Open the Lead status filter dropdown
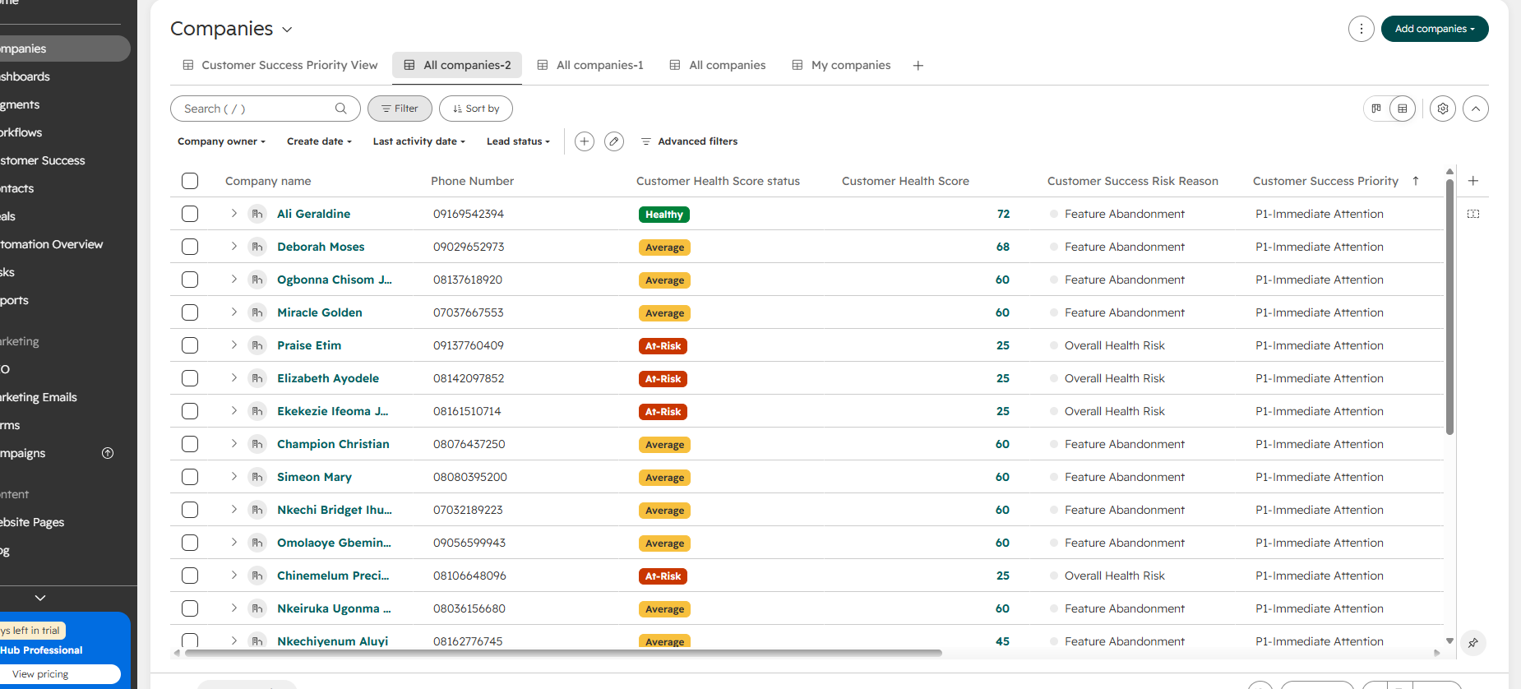This screenshot has height=689, width=1521. pos(518,141)
